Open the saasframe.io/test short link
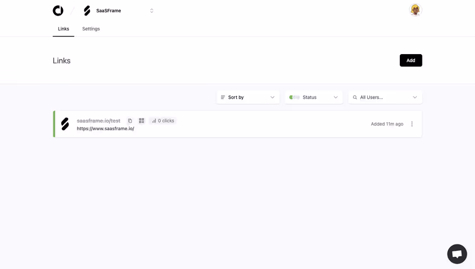475x269 pixels. click(x=98, y=121)
